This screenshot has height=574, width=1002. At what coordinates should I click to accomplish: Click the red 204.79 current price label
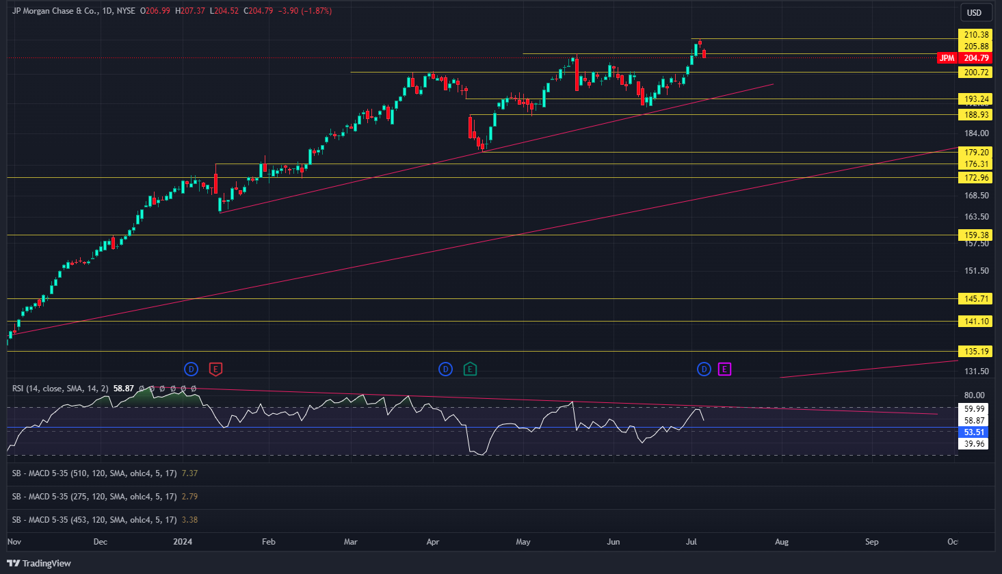coord(975,58)
